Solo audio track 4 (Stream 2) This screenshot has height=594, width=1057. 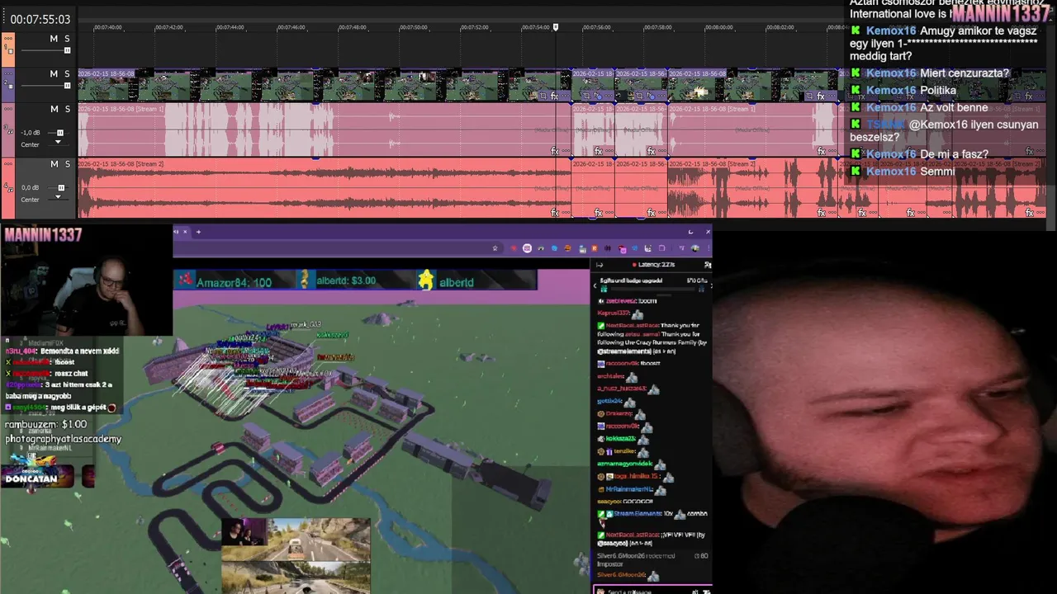pyautogui.click(x=67, y=164)
